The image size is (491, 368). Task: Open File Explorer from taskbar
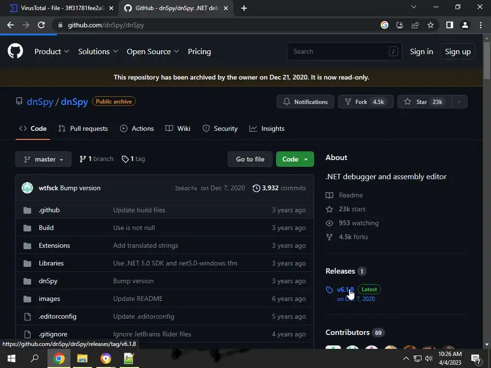tap(82, 358)
